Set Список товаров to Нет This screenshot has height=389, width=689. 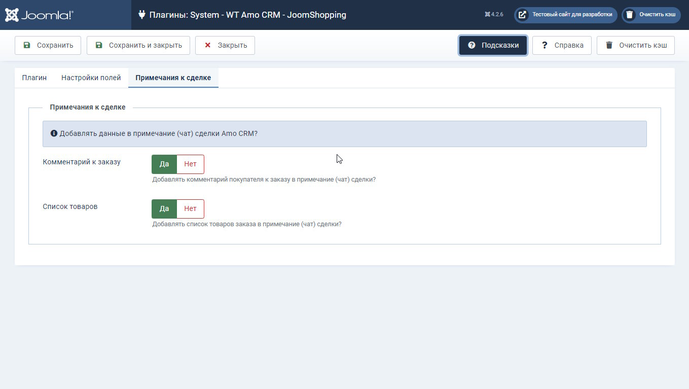pyautogui.click(x=190, y=208)
